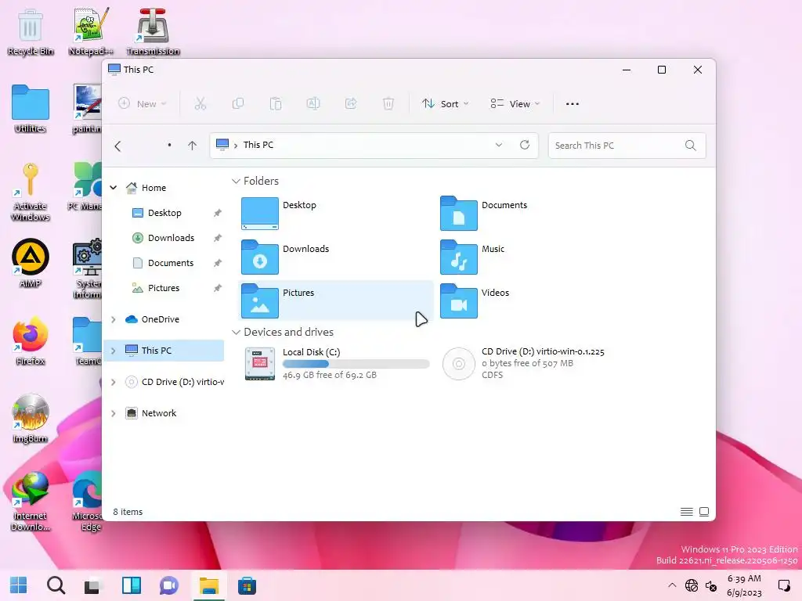The height and width of the screenshot is (601, 802).
Task: Click the Share icon in toolbar
Action: pos(351,104)
